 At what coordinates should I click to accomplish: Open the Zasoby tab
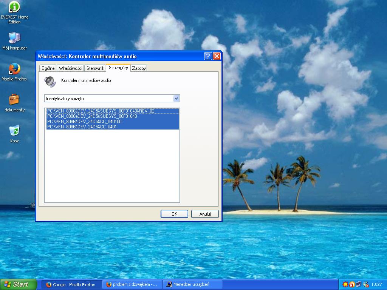(139, 68)
